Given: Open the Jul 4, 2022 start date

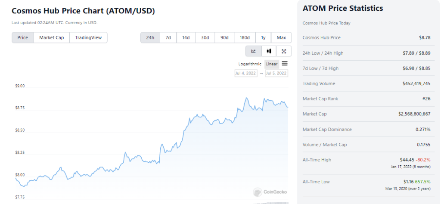Looking at the screenshot, I should click(246, 73).
